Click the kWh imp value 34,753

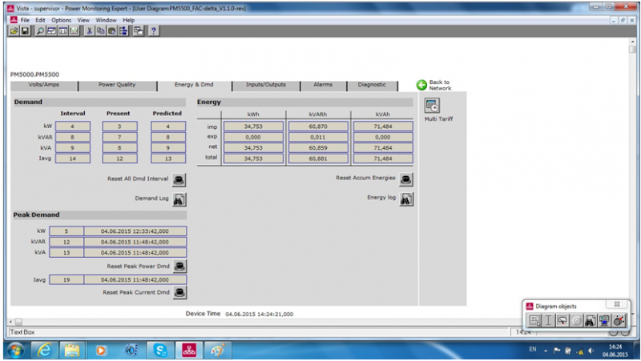coord(253,126)
